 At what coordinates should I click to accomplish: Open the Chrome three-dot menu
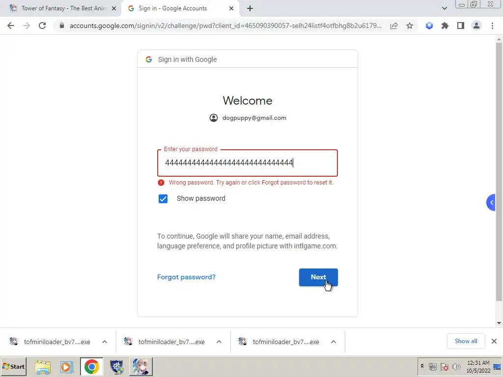click(492, 26)
